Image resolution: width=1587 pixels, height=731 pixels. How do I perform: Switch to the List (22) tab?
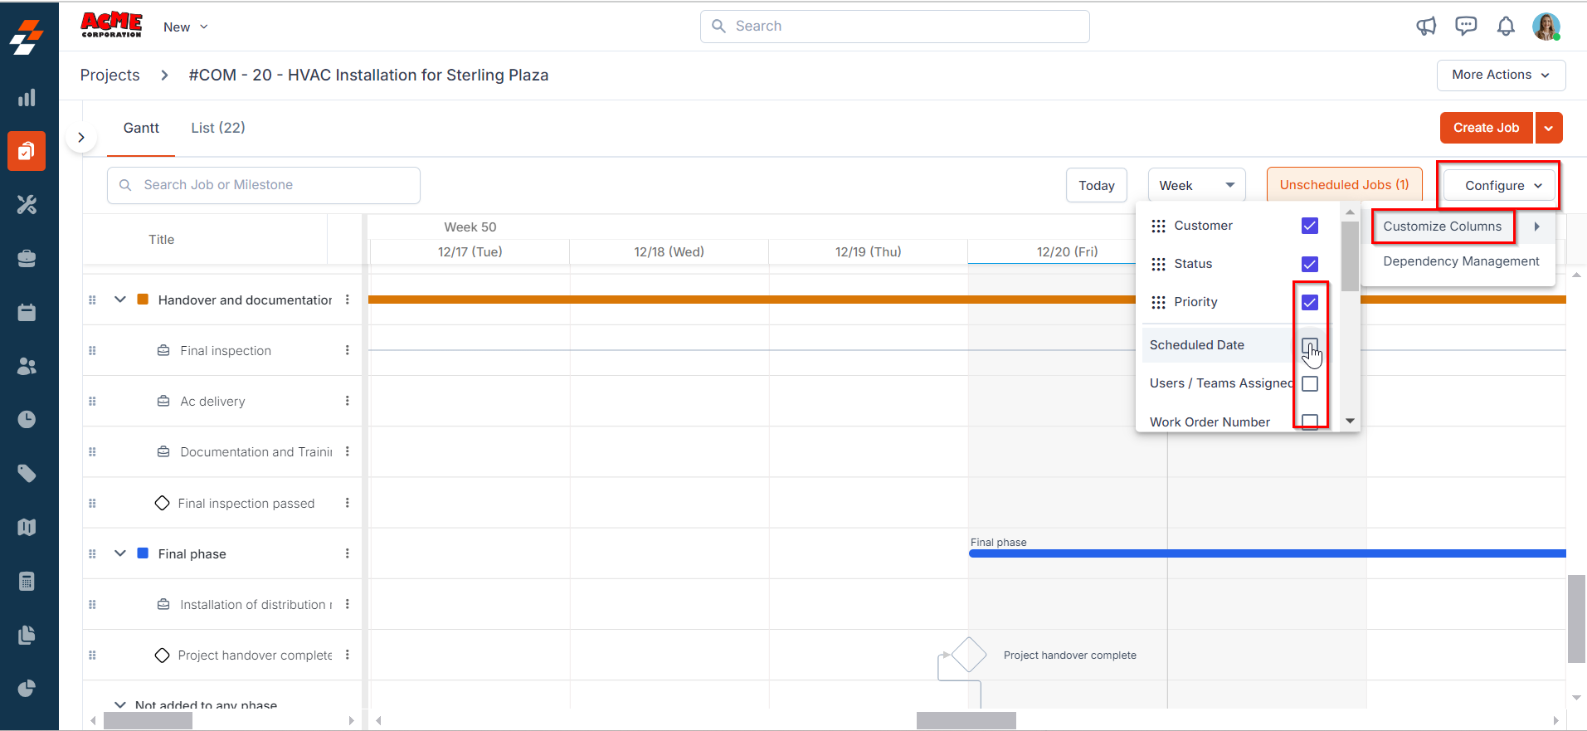[218, 128]
